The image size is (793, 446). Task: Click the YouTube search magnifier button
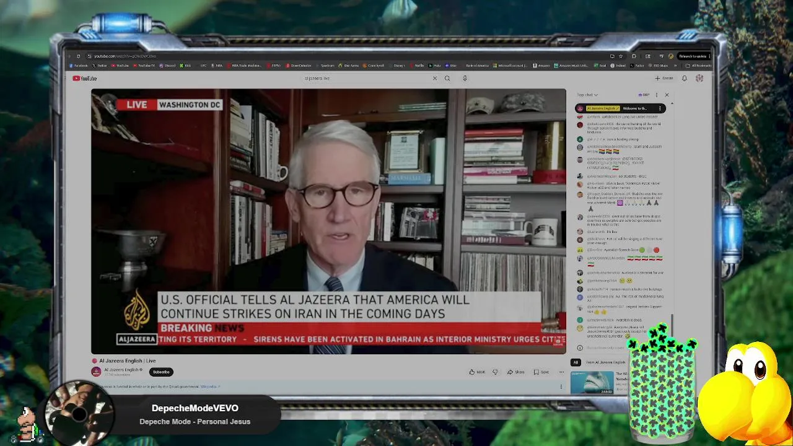coord(447,78)
